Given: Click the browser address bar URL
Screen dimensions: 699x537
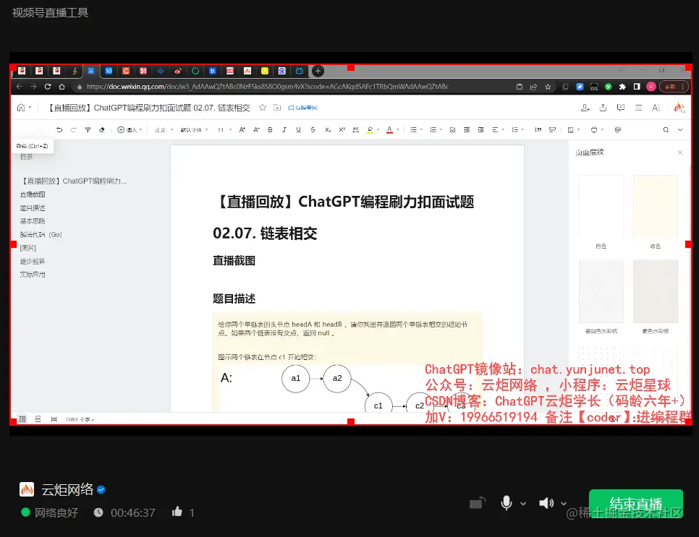Looking at the screenshot, I should click(x=268, y=87).
